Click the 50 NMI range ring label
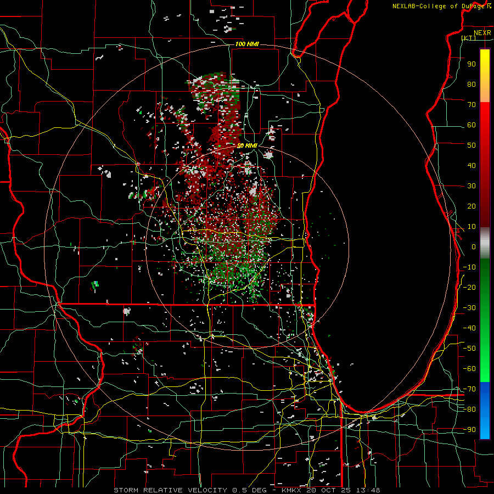Screen dimensions: 494x494 pos(248,145)
